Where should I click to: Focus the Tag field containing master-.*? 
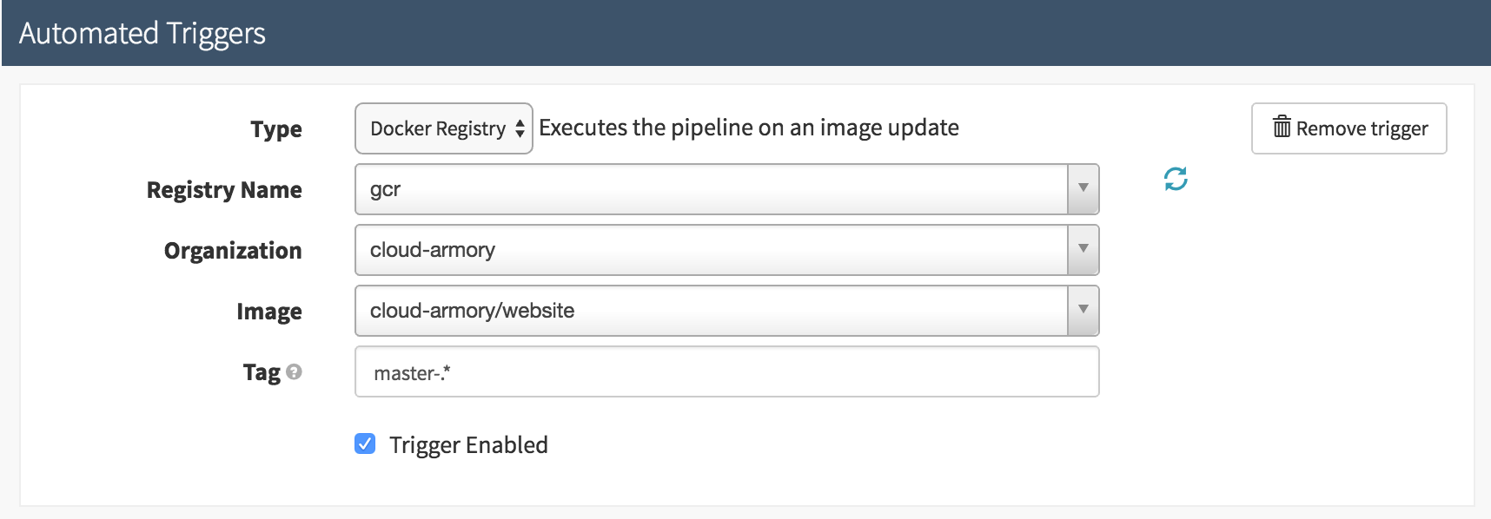point(726,372)
